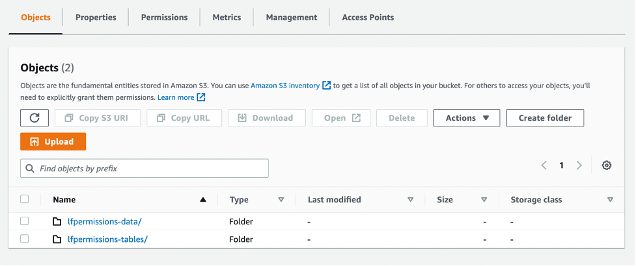Go to previous page arrow
Screen dimensions: 636x266
click(x=544, y=165)
